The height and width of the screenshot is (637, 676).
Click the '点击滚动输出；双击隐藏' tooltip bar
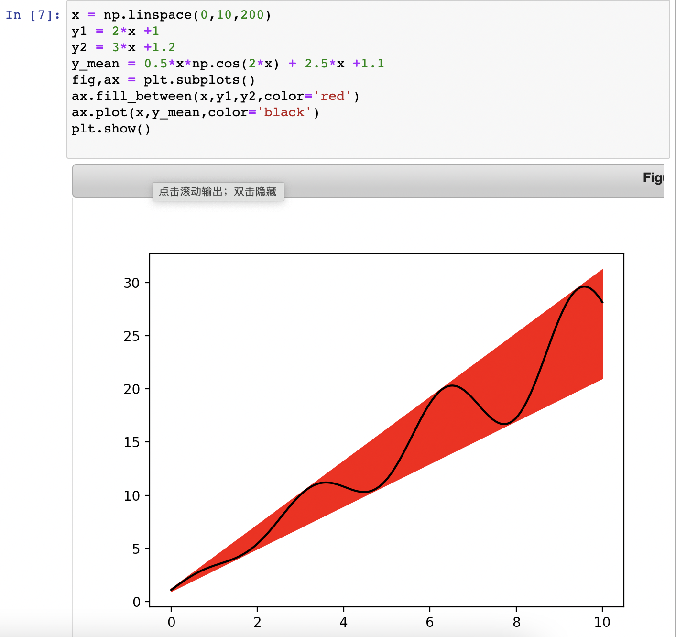(218, 191)
